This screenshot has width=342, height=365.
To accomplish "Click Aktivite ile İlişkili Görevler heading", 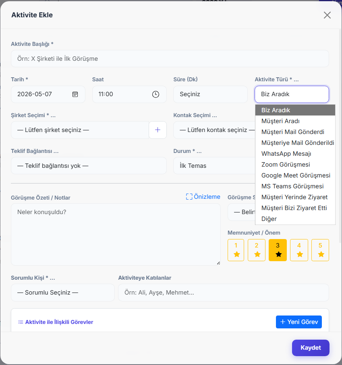I will (x=59, y=322).
